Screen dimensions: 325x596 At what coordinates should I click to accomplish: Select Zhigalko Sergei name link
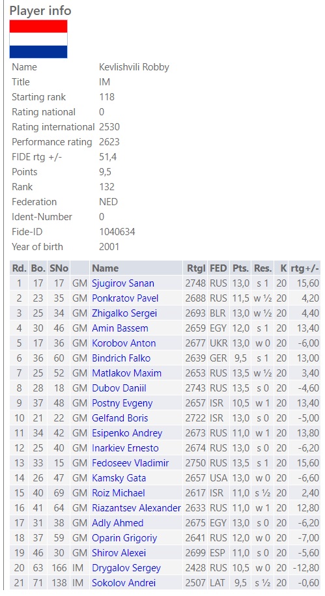click(124, 313)
